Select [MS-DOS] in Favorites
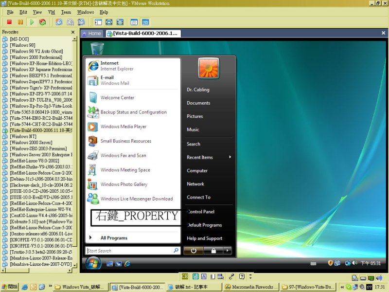 [x=19, y=39]
